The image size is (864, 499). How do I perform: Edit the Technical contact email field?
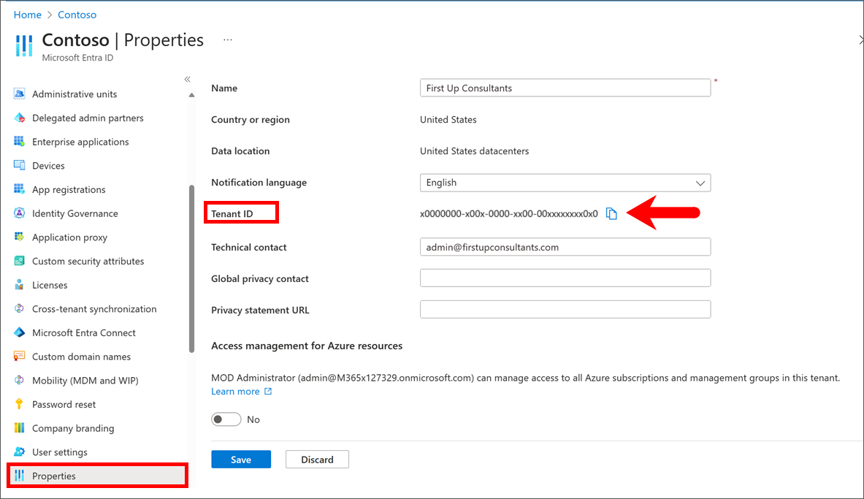pyautogui.click(x=565, y=247)
